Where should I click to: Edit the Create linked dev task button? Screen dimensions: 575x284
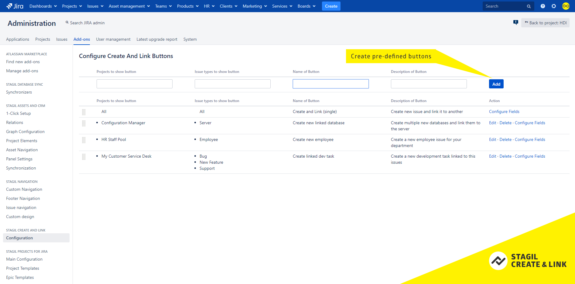tap(493, 156)
